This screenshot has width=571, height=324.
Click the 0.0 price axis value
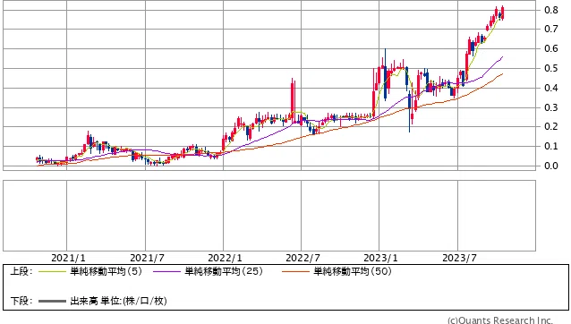tap(551, 166)
